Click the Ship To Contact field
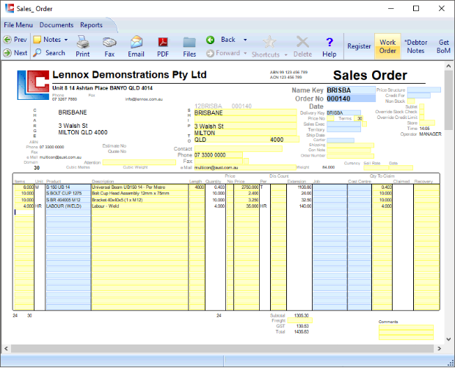Screen dimensions: 455x368 [x=239, y=148]
